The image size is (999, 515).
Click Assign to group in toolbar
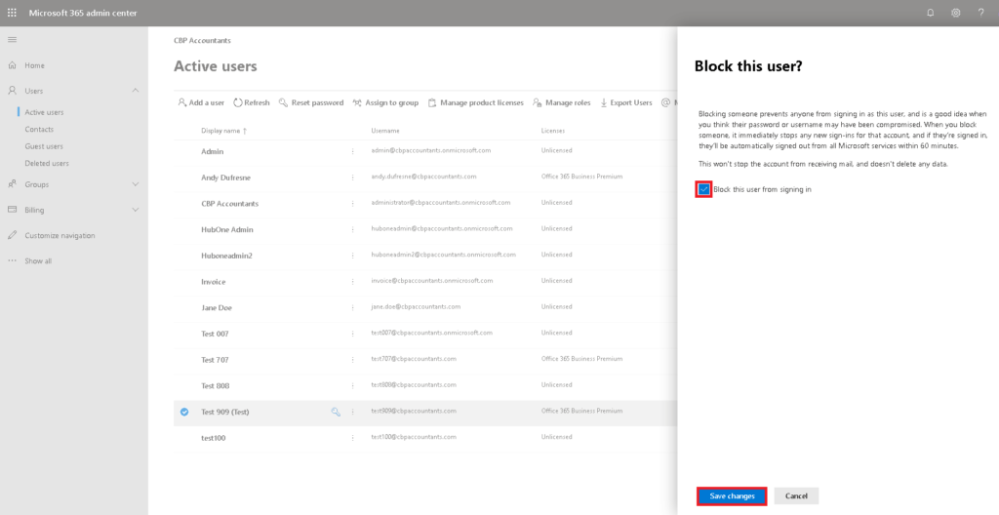(385, 102)
